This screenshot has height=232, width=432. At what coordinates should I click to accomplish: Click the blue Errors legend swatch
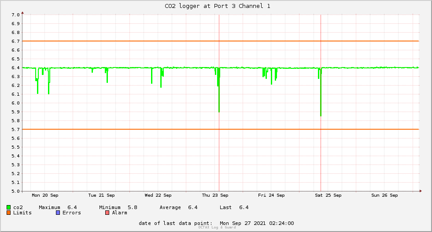(58, 213)
